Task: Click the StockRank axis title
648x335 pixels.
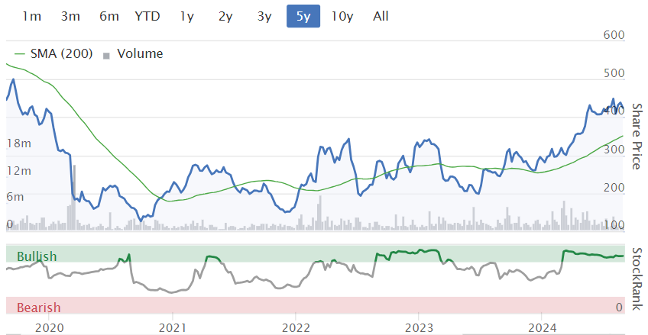Action: click(637, 279)
